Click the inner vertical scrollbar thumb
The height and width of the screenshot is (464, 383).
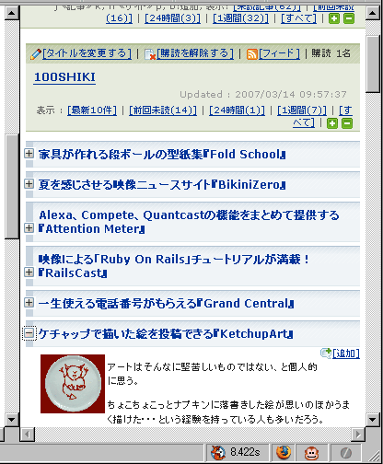373,64
